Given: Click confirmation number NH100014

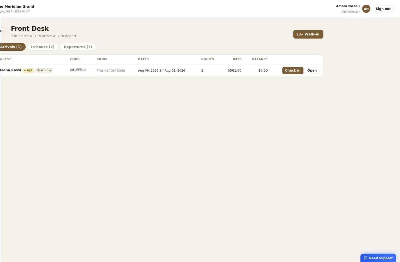Looking at the screenshot, I should point(78,70).
